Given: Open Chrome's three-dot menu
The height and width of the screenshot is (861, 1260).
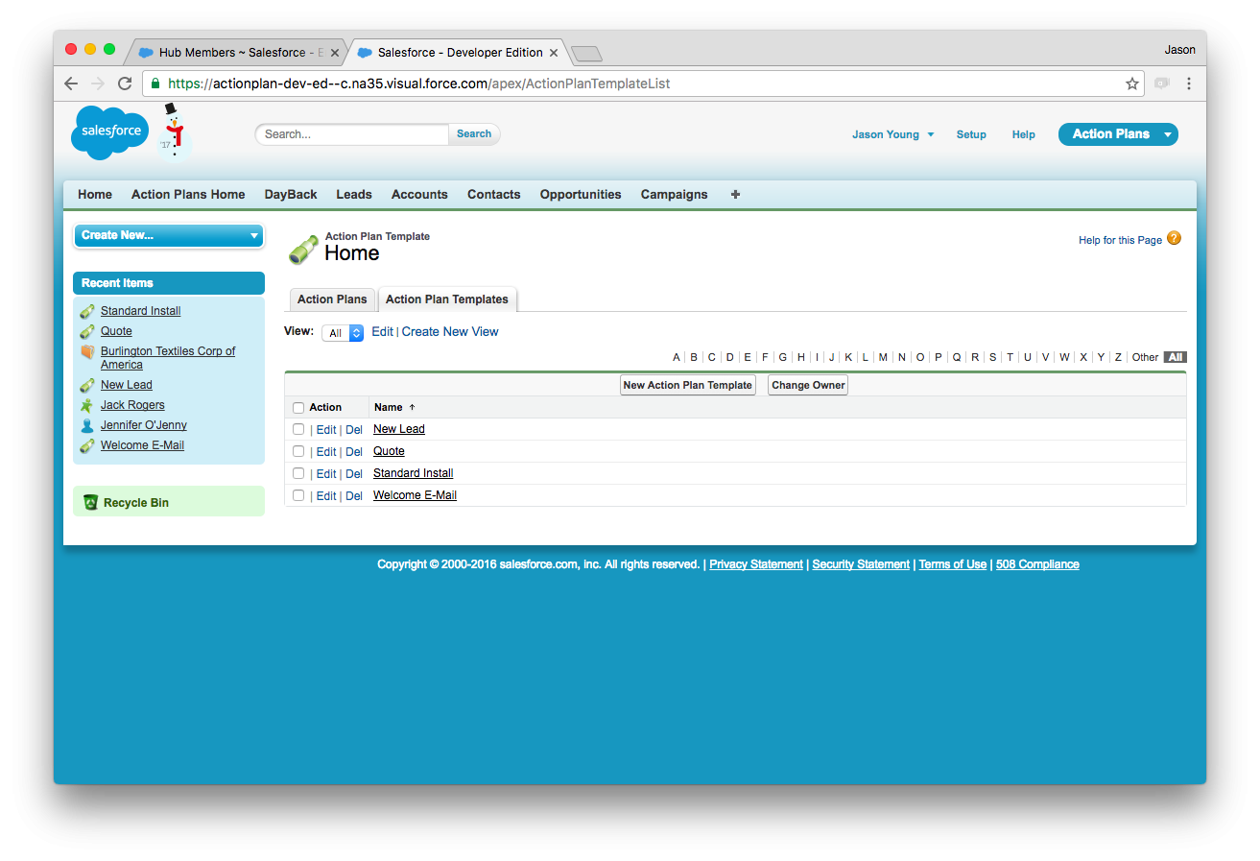Looking at the screenshot, I should tap(1189, 84).
